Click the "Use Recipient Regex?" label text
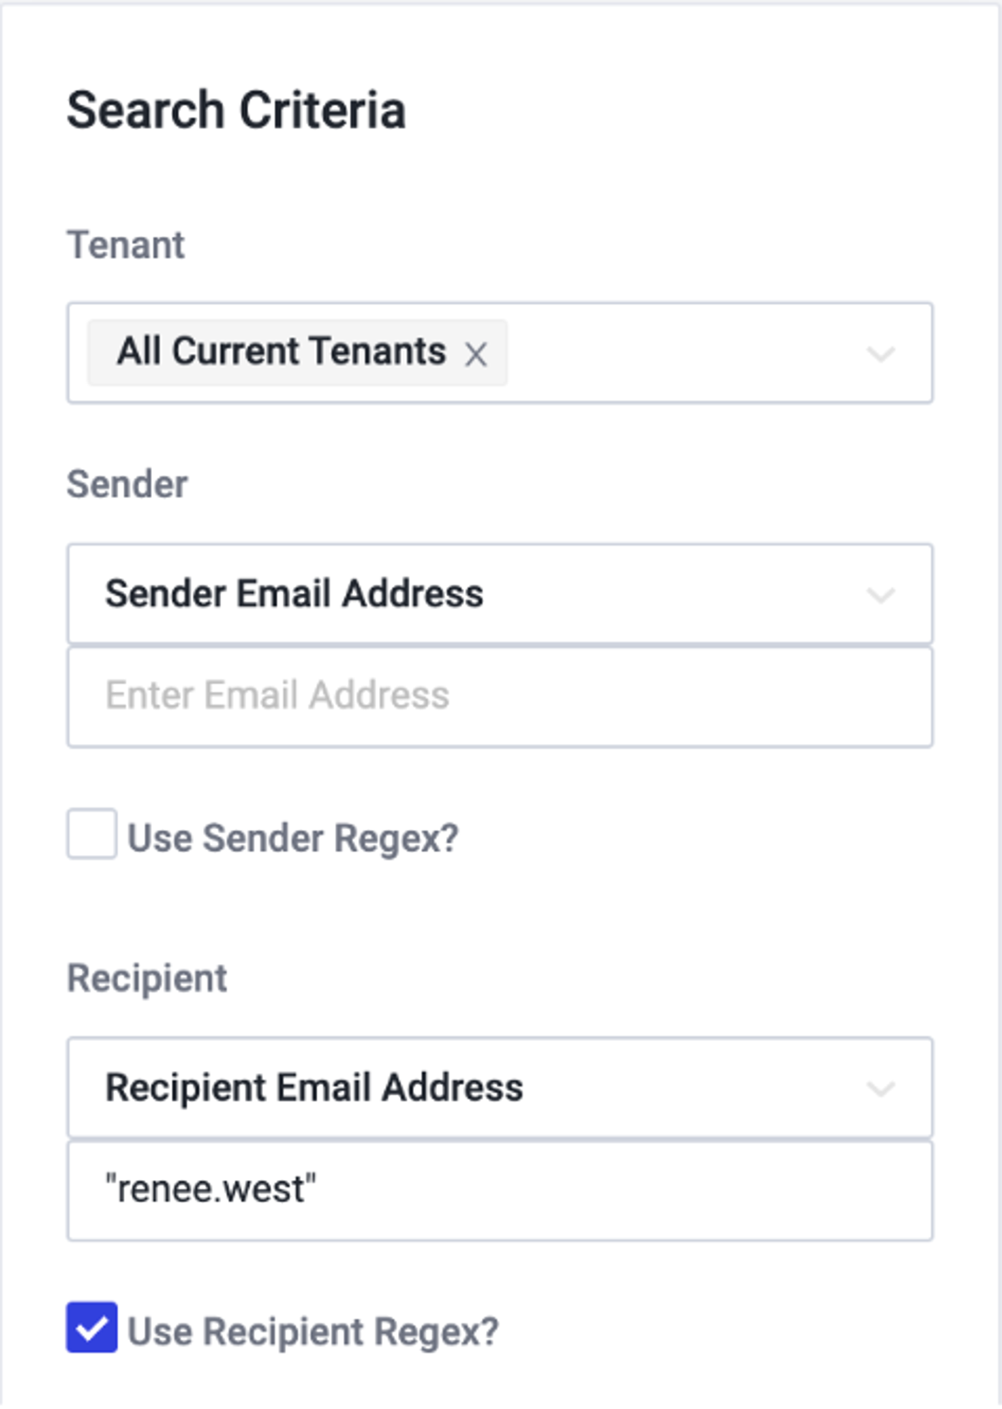 (313, 1331)
